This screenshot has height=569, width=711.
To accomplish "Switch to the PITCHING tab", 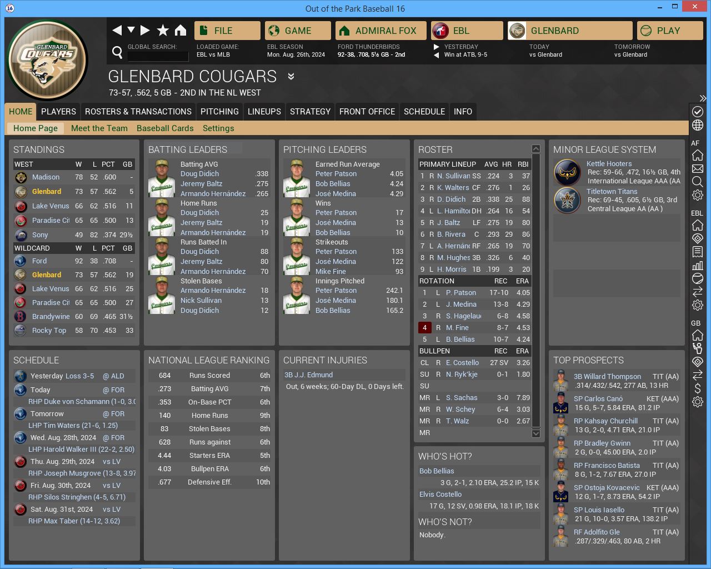I will point(219,112).
